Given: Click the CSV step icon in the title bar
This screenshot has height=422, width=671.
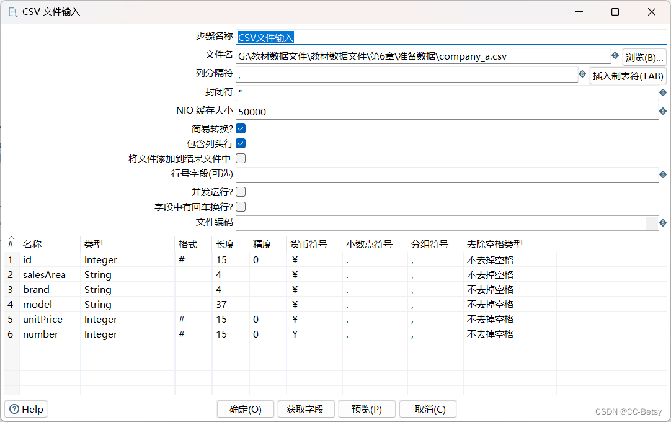Looking at the screenshot, I should pos(11,11).
